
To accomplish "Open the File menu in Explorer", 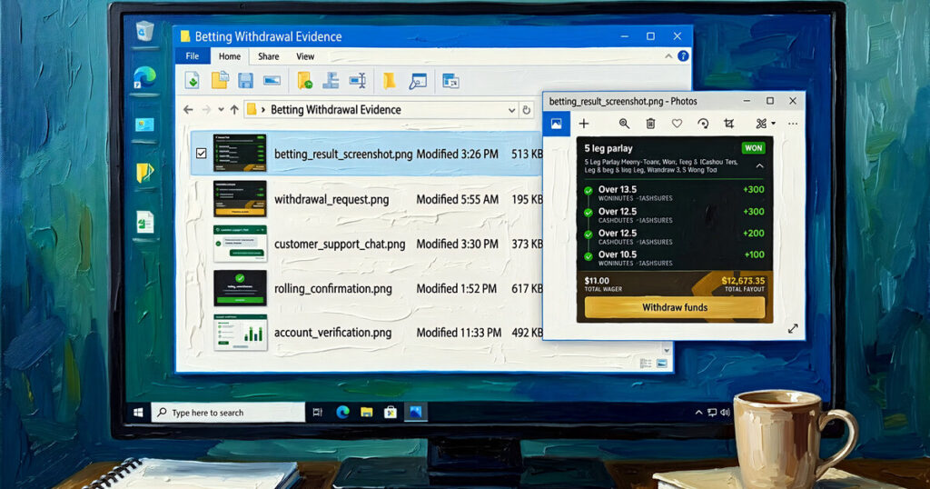I will (x=193, y=56).
